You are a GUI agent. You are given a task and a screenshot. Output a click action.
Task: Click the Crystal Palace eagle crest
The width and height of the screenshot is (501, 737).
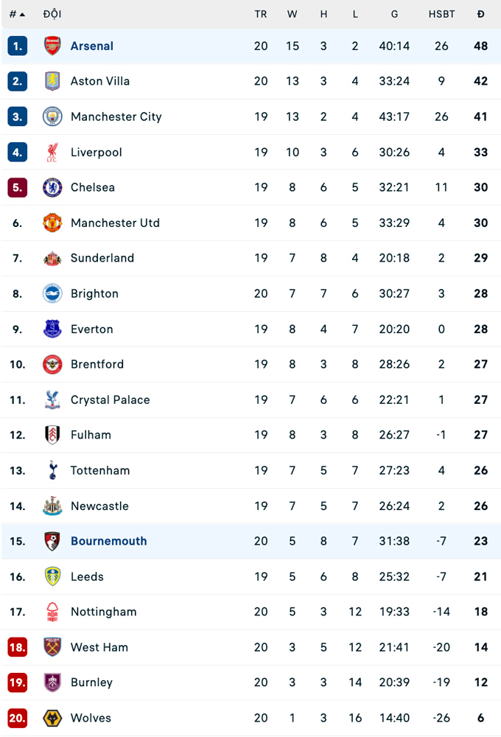click(52, 399)
